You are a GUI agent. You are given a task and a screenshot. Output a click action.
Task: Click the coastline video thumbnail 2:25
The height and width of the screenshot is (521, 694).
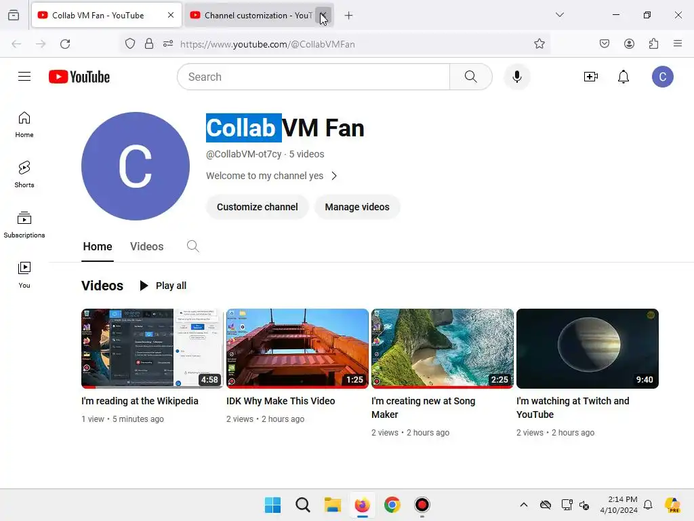click(443, 349)
